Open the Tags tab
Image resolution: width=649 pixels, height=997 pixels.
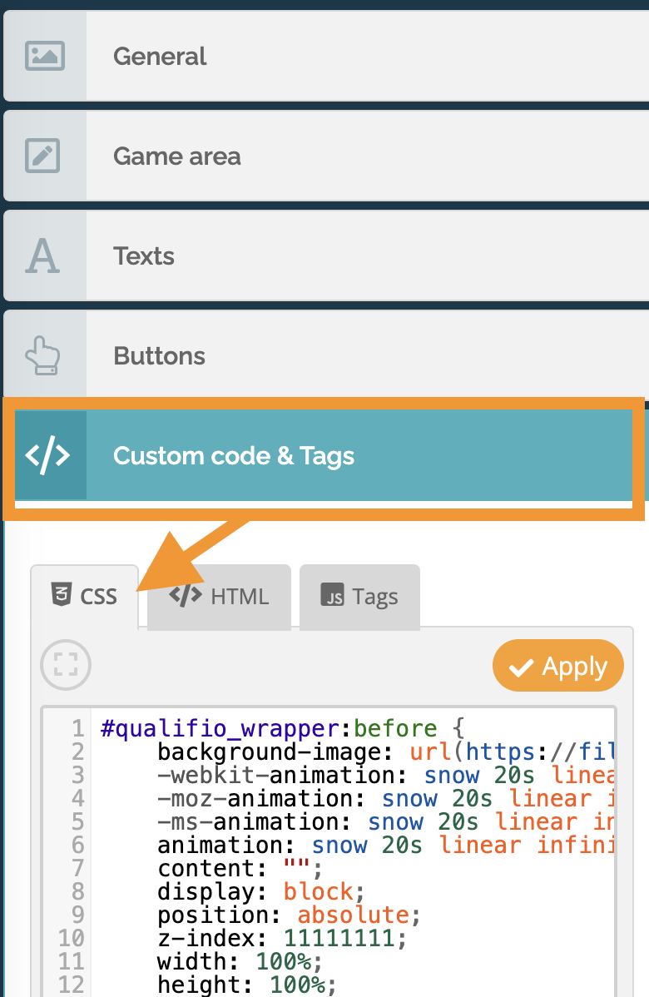point(360,597)
